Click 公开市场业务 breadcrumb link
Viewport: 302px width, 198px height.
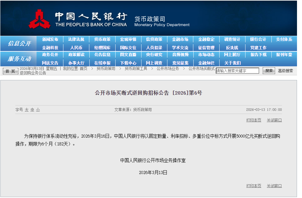[x=168, y=68]
